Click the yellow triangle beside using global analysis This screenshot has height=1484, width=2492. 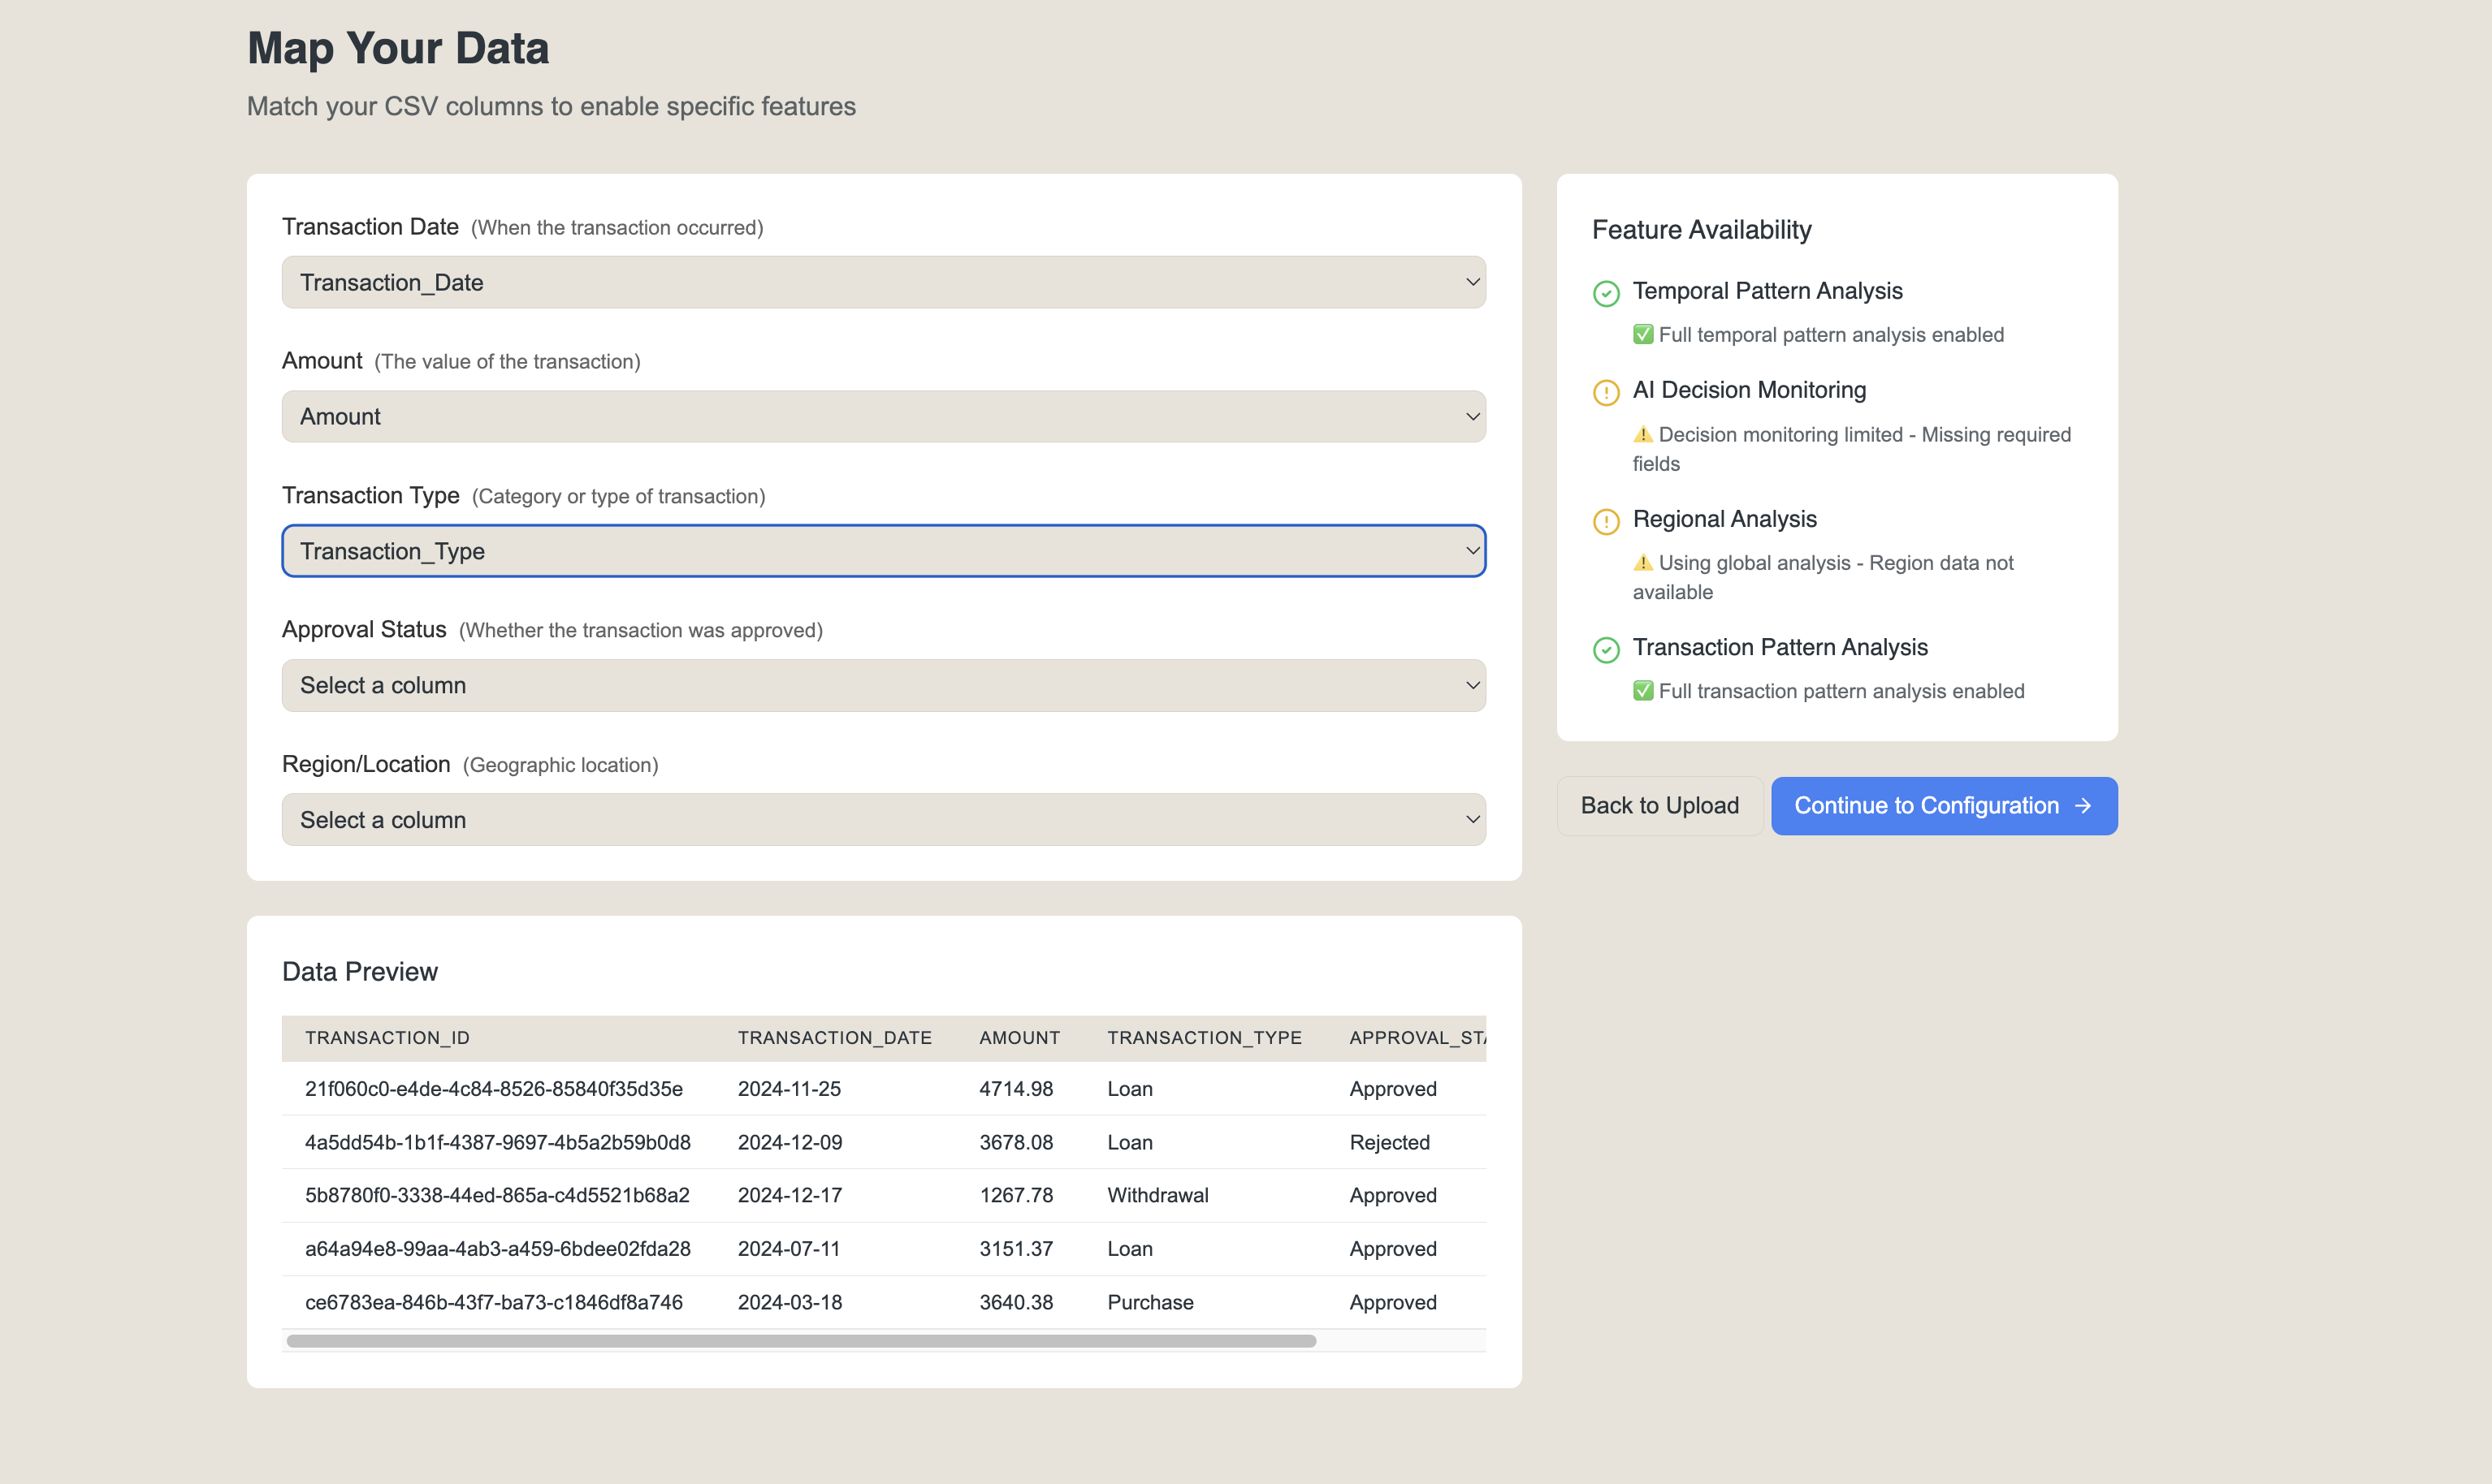1642,562
